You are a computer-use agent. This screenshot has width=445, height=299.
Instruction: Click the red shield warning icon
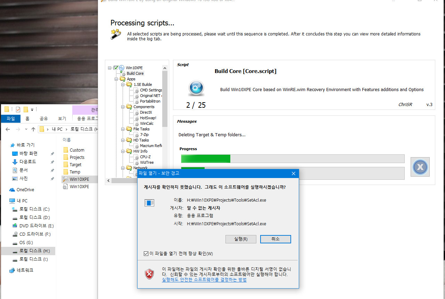click(150, 274)
